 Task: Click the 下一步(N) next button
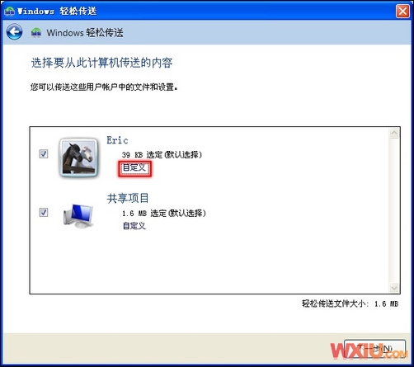click(375, 349)
